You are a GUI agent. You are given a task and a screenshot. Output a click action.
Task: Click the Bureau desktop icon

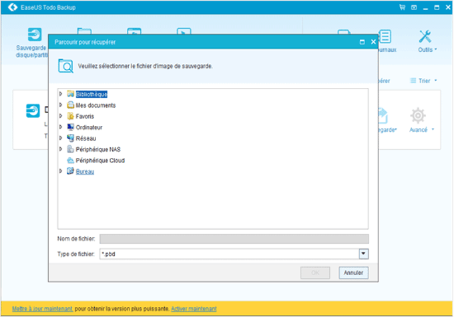pyautogui.click(x=70, y=171)
